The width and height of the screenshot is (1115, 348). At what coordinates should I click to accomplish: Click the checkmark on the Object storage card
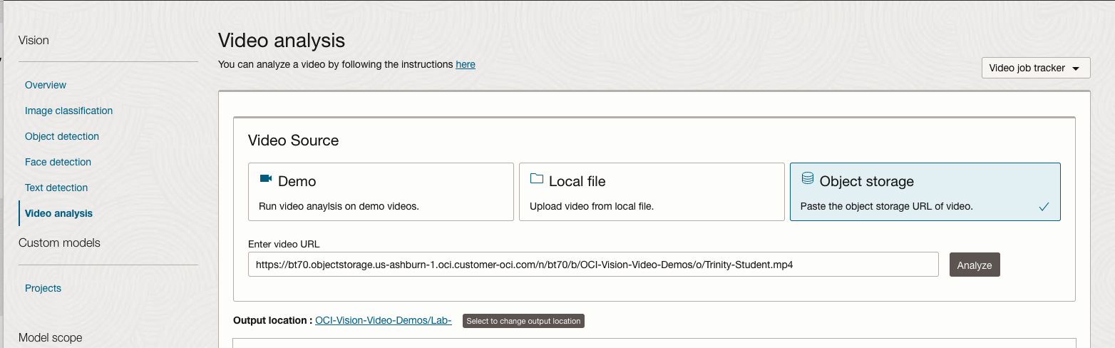coord(1044,207)
